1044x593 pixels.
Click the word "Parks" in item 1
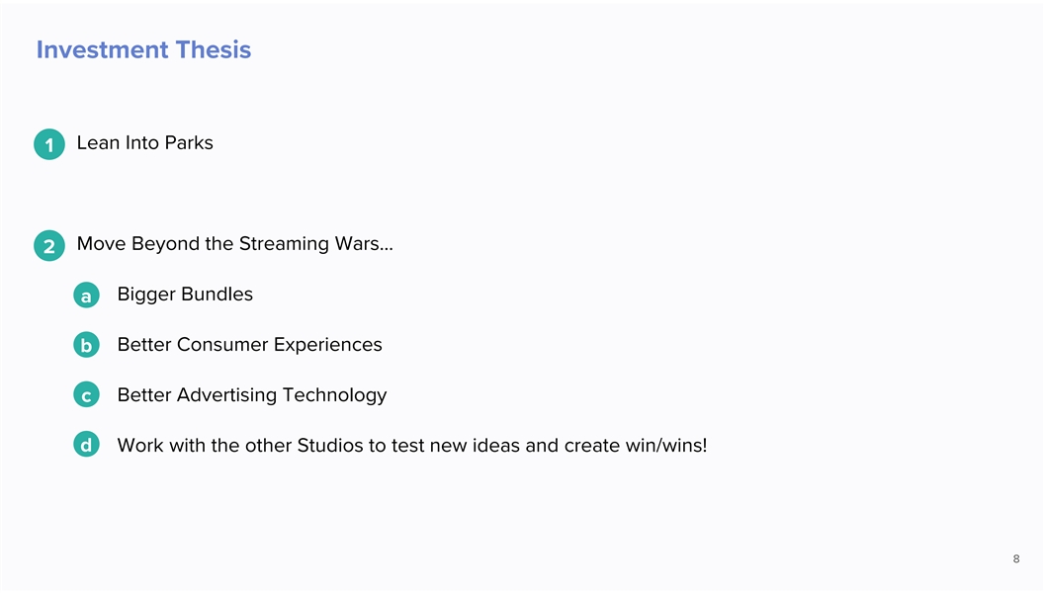(189, 142)
